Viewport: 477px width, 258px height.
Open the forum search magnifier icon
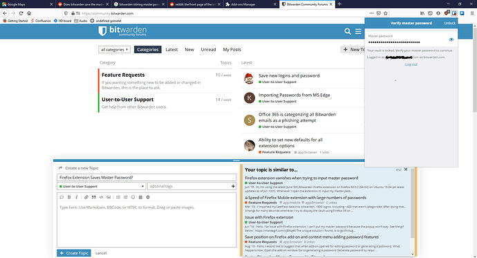pyautogui.click(x=348, y=31)
